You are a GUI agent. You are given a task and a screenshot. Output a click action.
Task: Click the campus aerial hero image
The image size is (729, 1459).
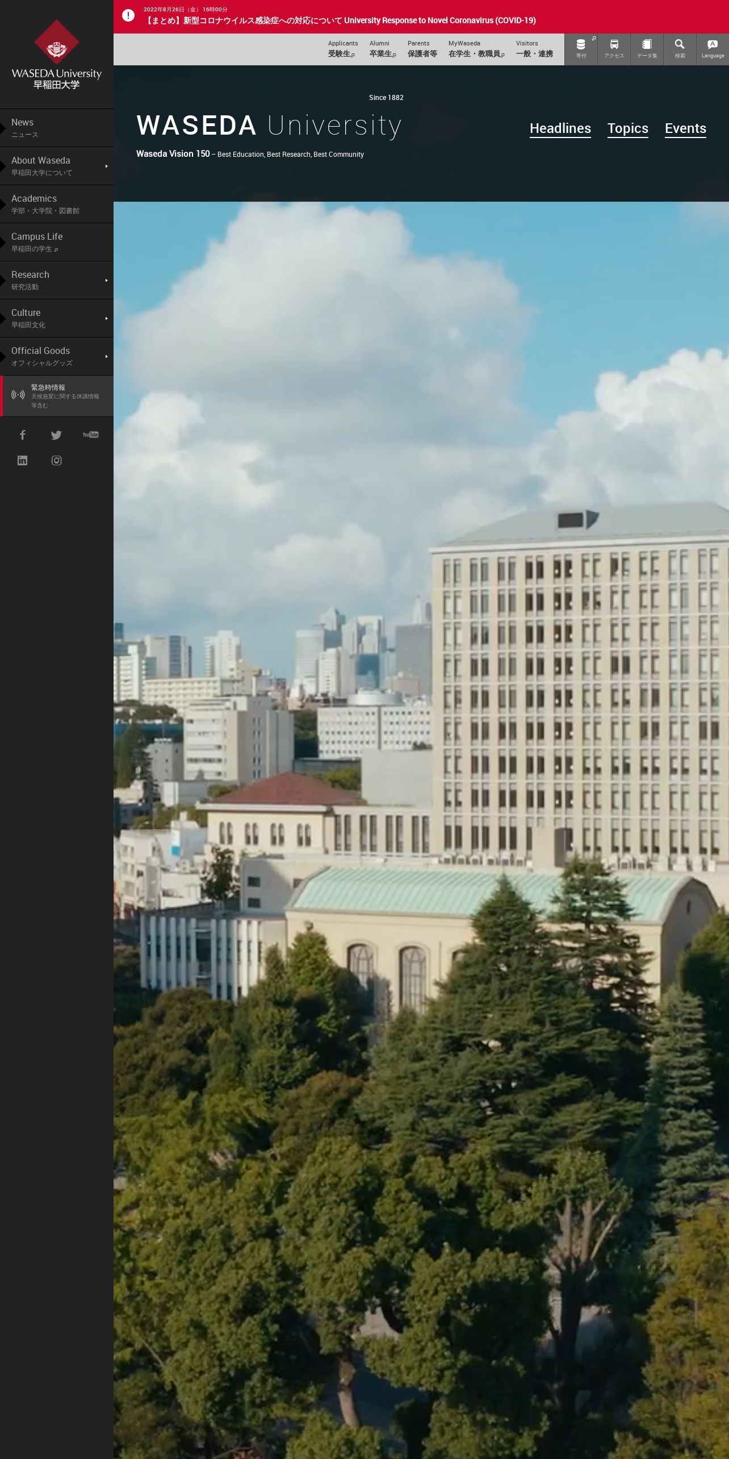[x=421, y=829]
